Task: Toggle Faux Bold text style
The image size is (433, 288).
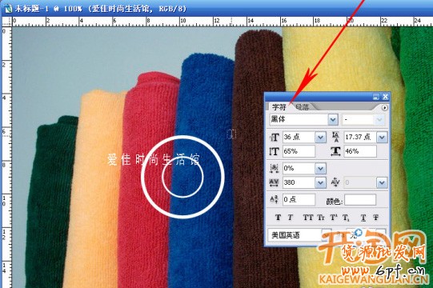Action: coord(278,218)
